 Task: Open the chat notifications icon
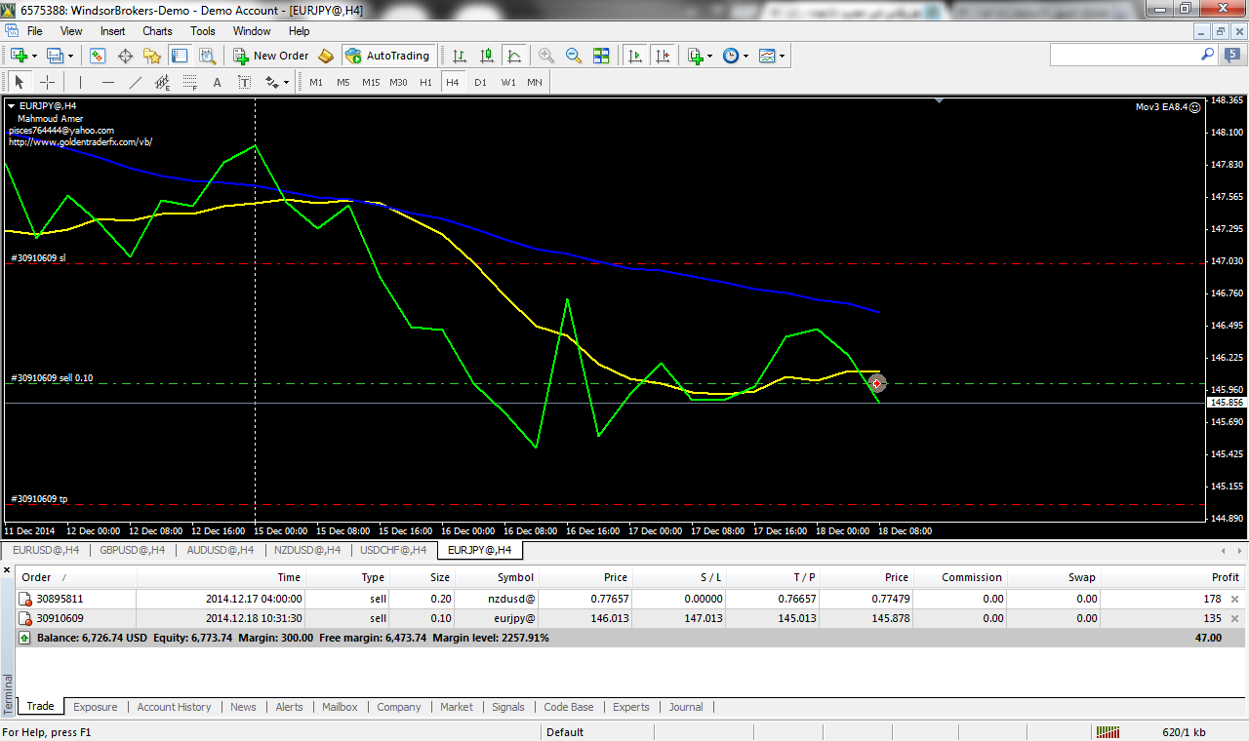[x=1232, y=56]
